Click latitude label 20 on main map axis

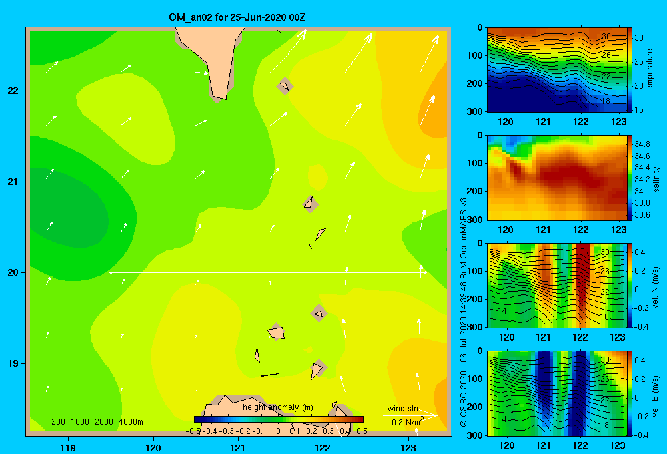pyautogui.click(x=13, y=272)
